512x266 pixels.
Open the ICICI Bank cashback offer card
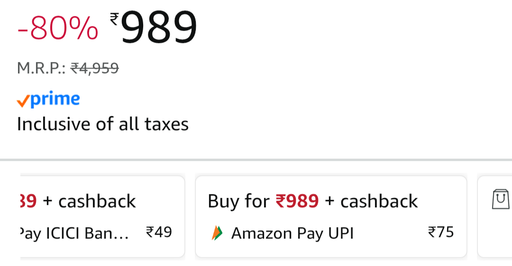click(x=102, y=216)
